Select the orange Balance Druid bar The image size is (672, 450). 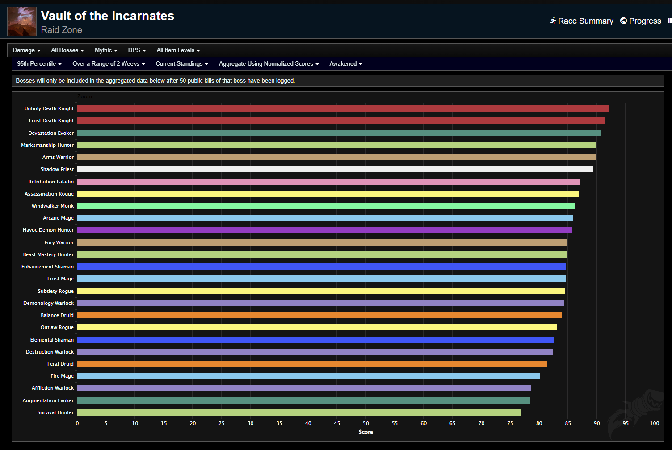pyautogui.click(x=319, y=315)
